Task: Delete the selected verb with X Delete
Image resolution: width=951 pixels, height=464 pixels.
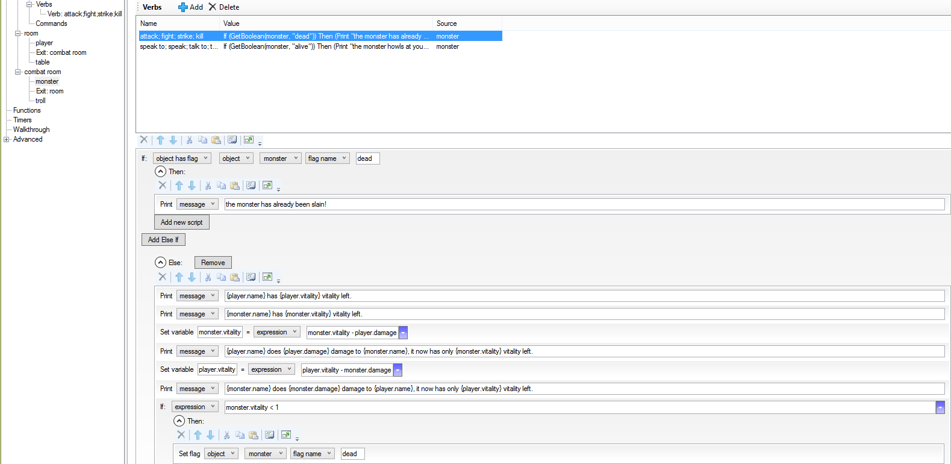Action: click(x=224, y=7)
